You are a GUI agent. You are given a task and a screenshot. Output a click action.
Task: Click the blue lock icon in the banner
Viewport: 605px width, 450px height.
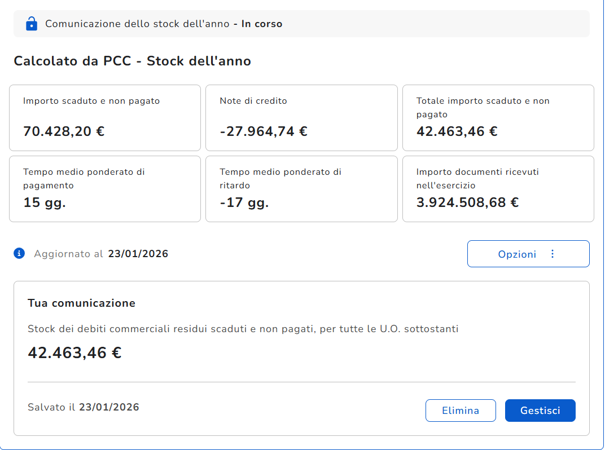tap(32, 24)
